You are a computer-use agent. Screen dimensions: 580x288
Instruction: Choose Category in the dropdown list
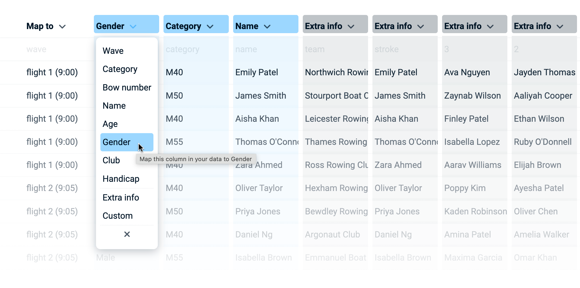(x=120, y=69)
